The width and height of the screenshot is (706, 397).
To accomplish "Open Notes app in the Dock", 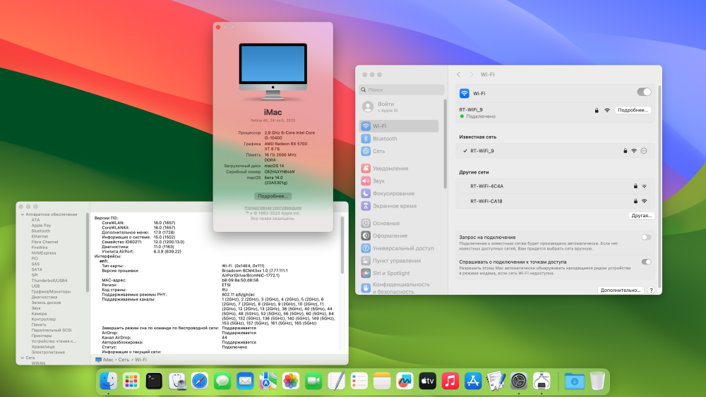I will coord(382,381).
